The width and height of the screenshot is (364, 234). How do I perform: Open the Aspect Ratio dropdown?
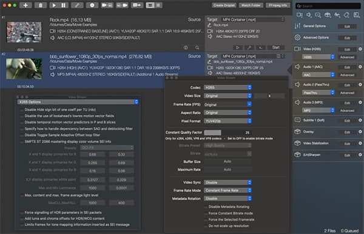coord(227,112)
